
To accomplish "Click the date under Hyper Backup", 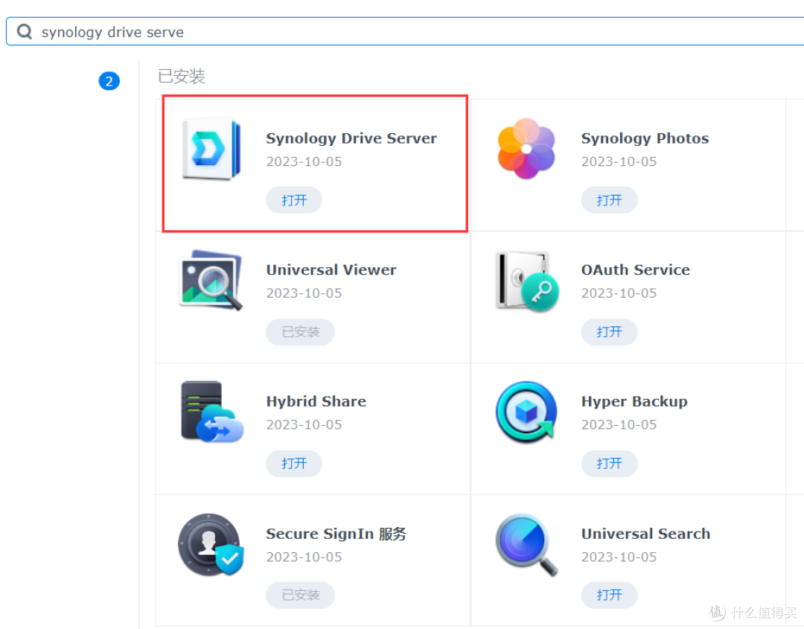I will 619,424.
